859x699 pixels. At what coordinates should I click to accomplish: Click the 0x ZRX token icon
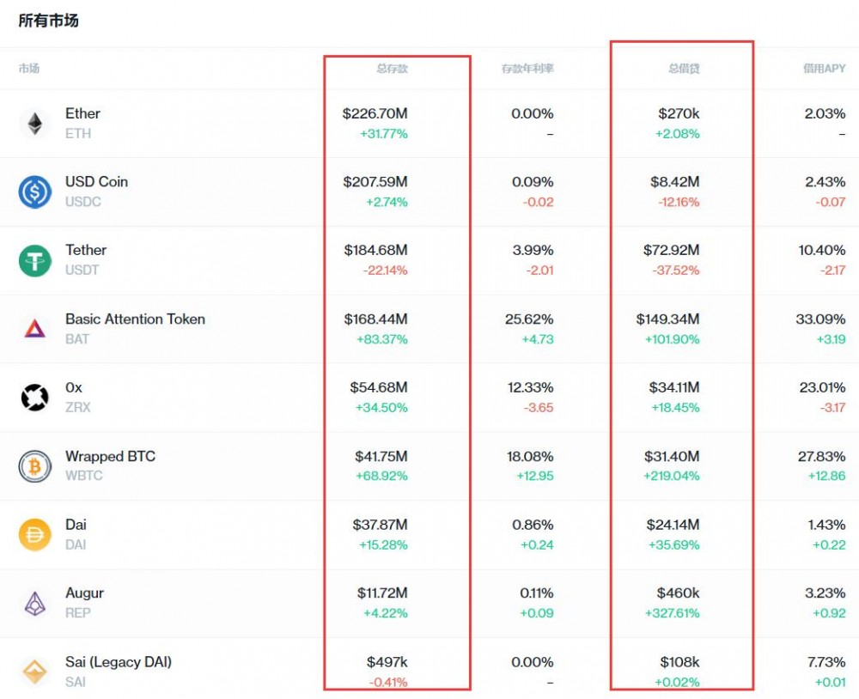click(34, 398)
